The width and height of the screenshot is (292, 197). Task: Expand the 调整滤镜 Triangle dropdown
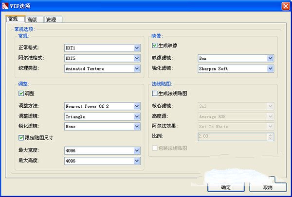(102, 116)
